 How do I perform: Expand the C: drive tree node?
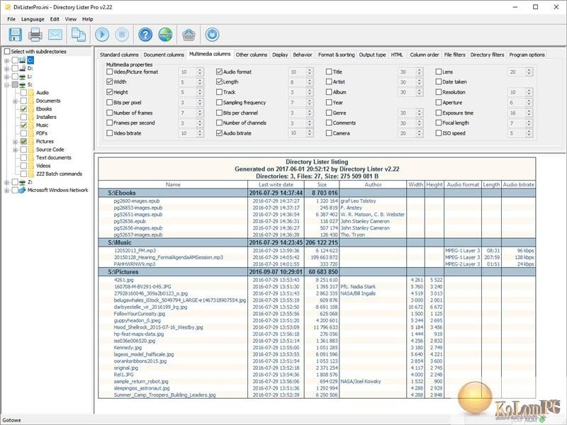tap(6, 60)
